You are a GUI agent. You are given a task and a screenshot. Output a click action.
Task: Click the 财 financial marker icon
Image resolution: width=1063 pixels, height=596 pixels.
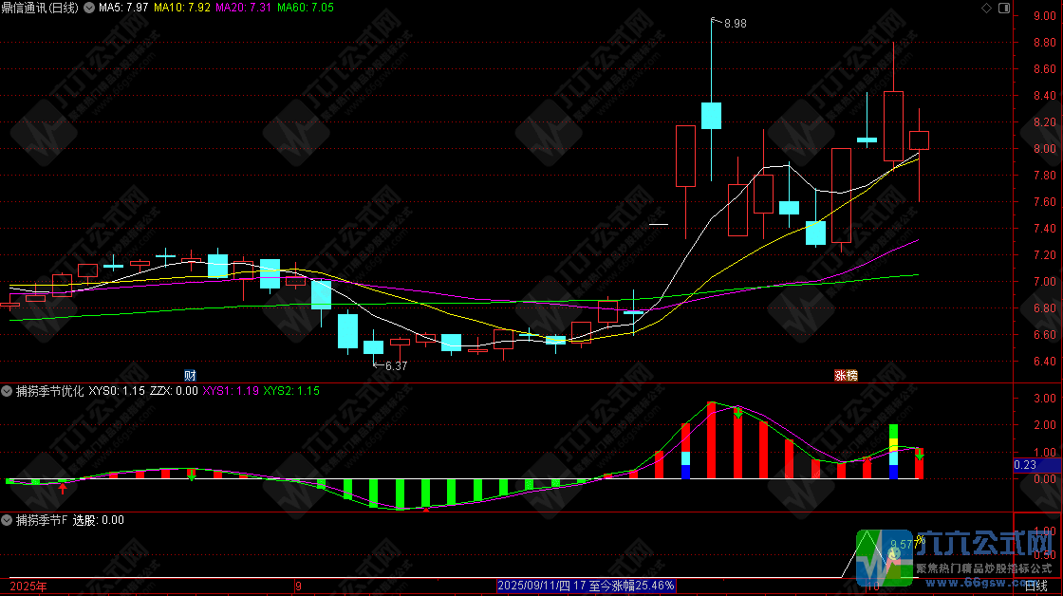tap(190, 375)
